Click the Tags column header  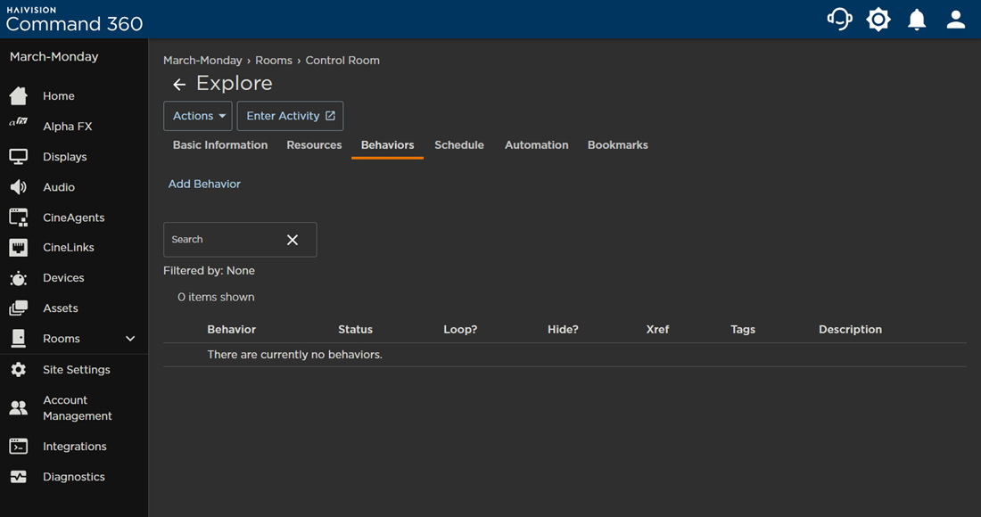click(743, 330)
